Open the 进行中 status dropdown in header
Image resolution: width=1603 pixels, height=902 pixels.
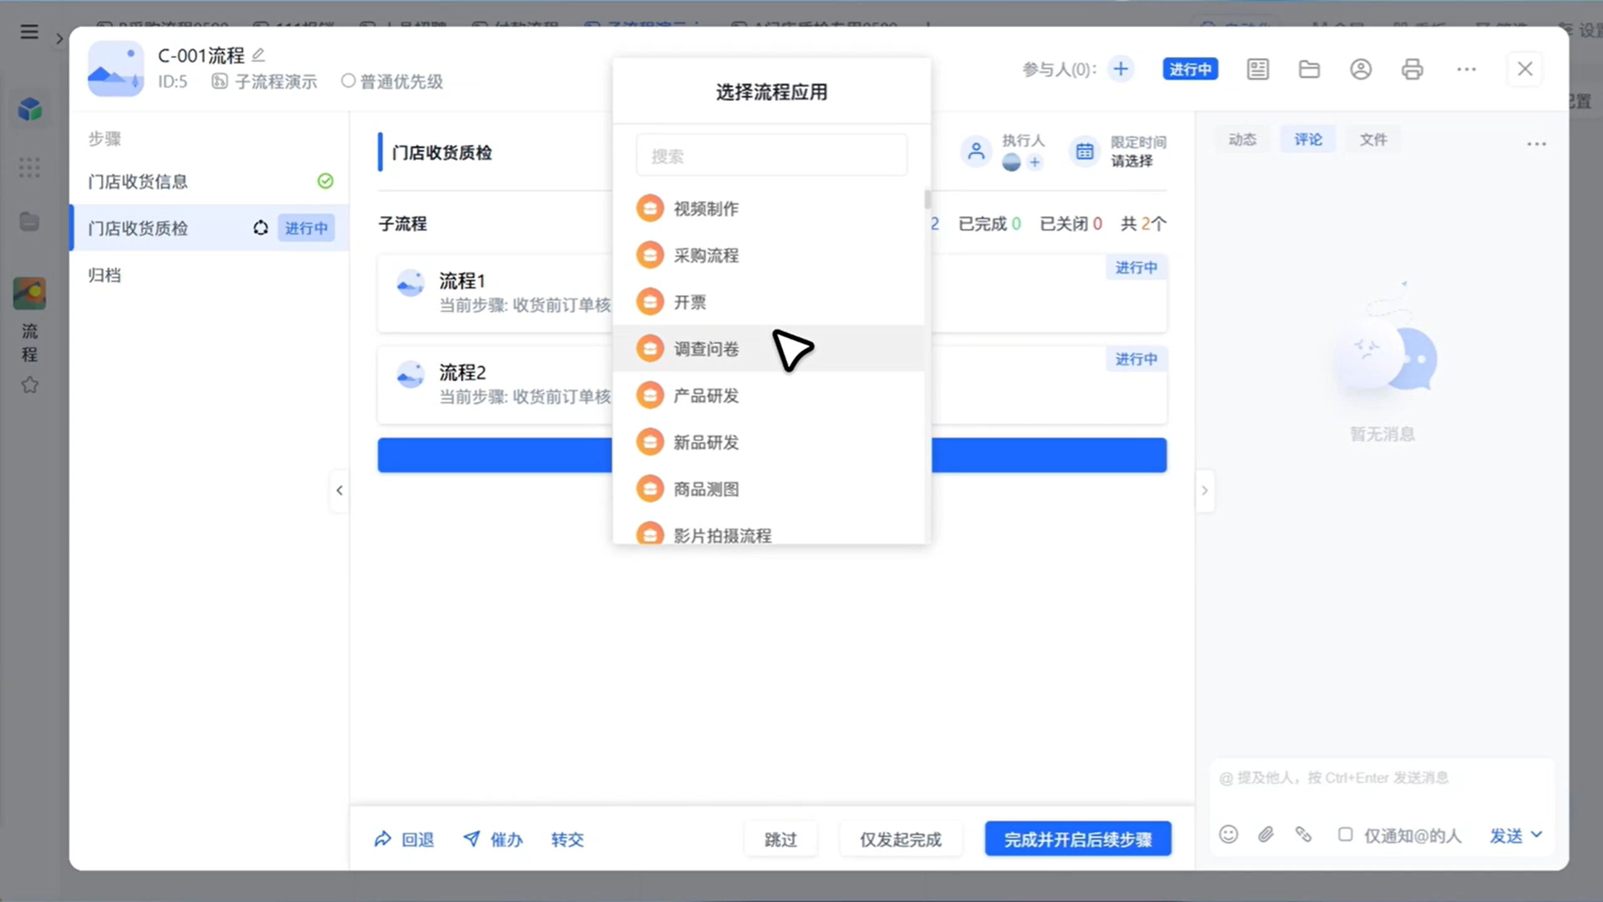click(1190, 69)
